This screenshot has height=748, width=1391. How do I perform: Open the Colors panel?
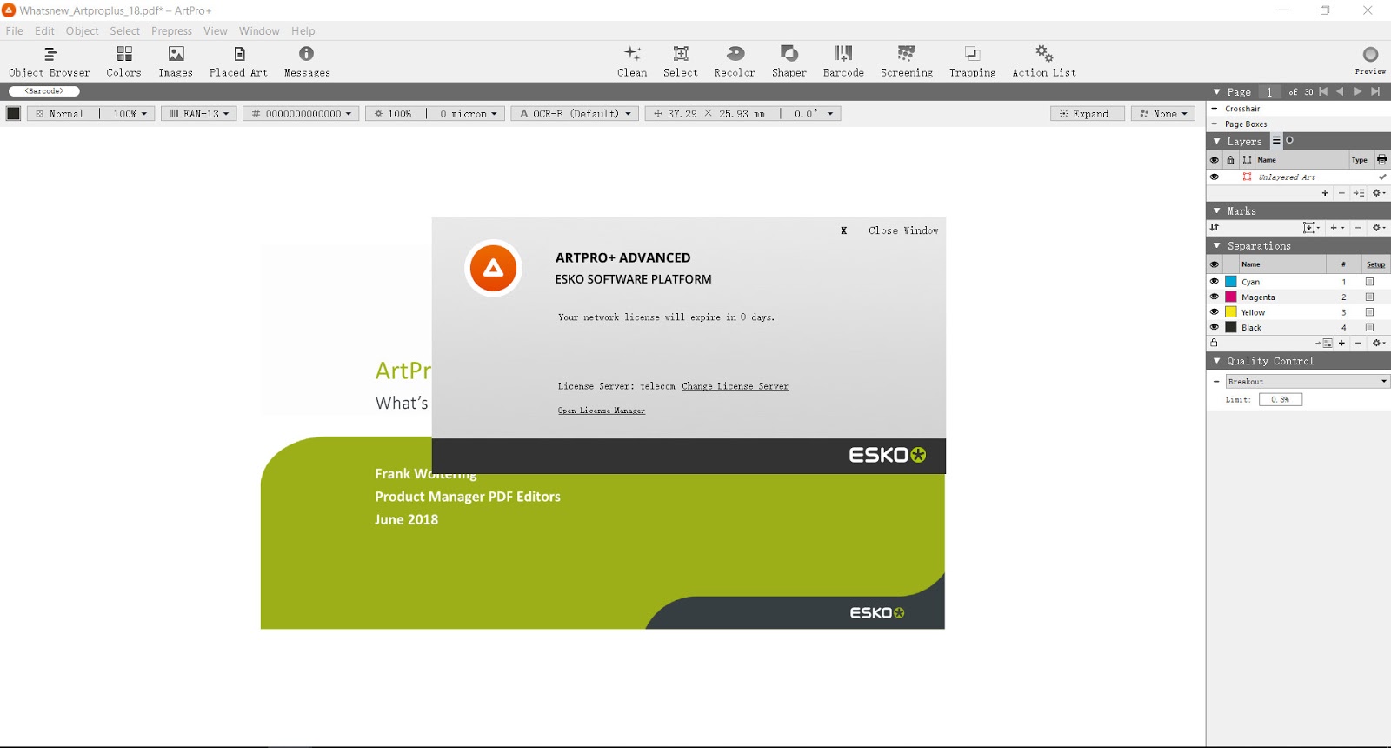point(124,62)
